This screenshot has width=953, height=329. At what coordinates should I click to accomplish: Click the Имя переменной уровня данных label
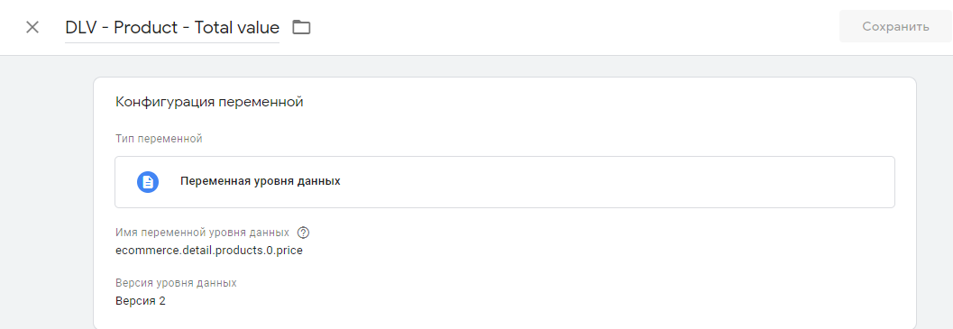(x=202, y=233)
